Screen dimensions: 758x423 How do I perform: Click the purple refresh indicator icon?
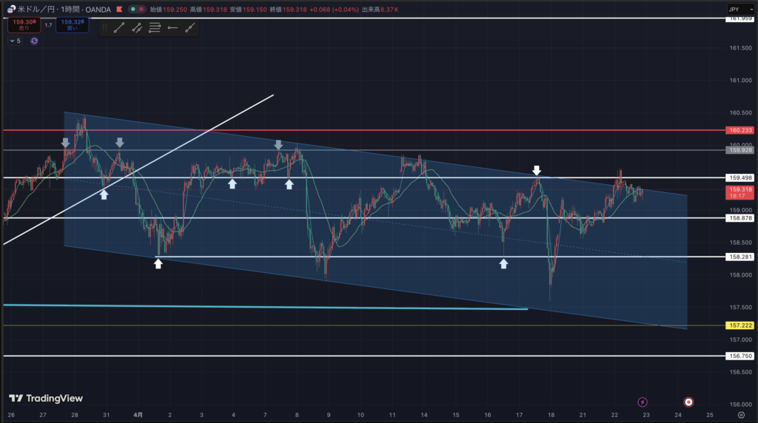[34, 41]
